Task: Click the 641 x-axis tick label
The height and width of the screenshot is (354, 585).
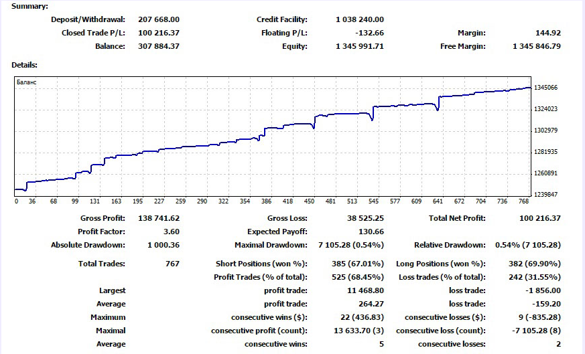Action: (438, 201)
